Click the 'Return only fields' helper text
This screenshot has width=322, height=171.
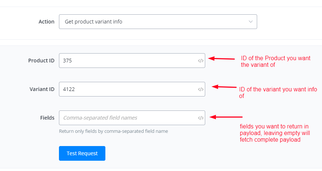tap(113, 131)
